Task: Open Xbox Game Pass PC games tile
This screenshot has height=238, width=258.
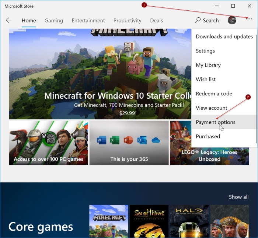Action: coord(48,143)
